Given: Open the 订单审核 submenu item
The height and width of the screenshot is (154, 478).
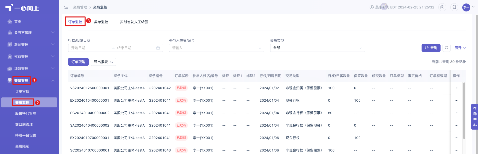Looking at the screenshot, I should tap(22, 91).
